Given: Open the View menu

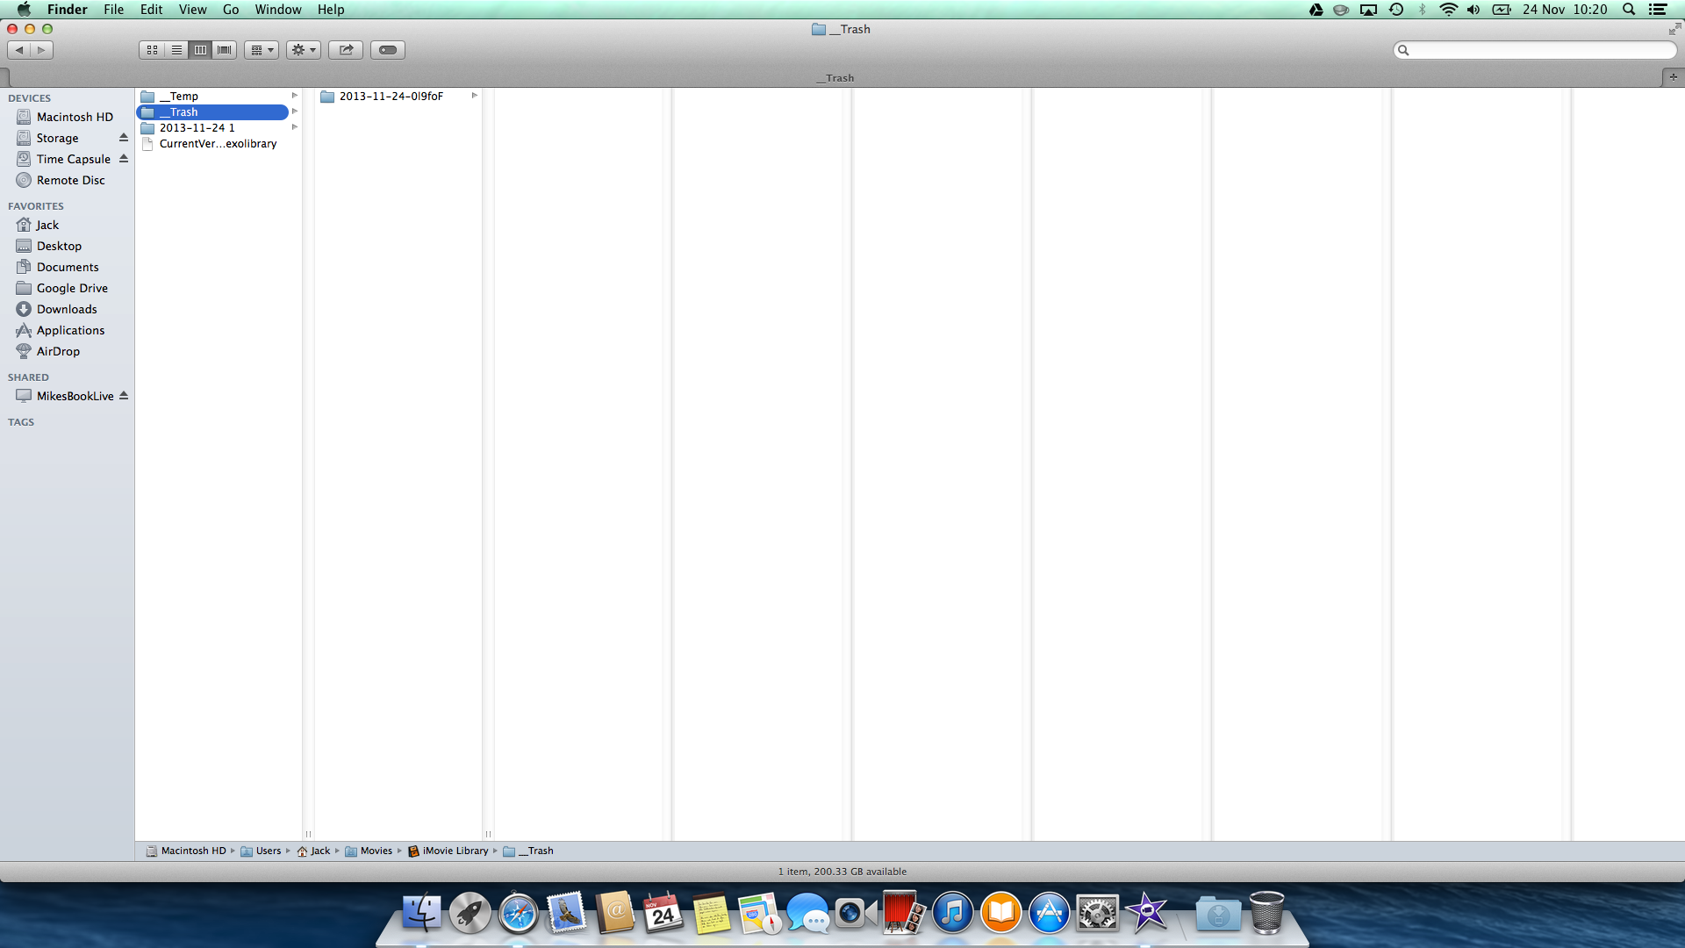Looking at the screenshot, I should coord(192,10).
